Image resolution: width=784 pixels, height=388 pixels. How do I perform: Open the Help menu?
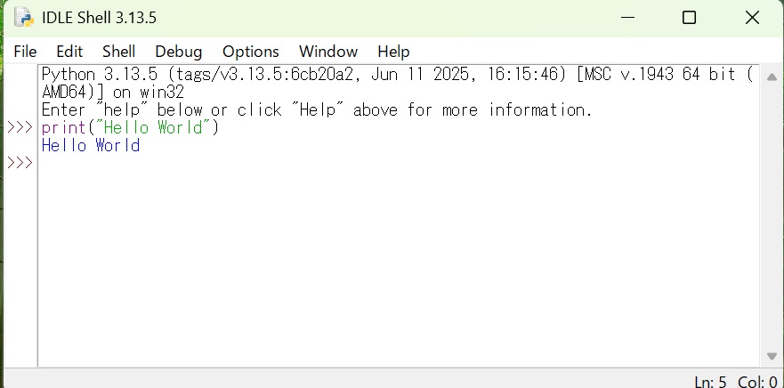[393, 52]
